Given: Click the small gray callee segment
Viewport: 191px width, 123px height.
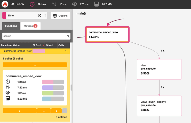Looking at the screenshot, I should point(65,111).
